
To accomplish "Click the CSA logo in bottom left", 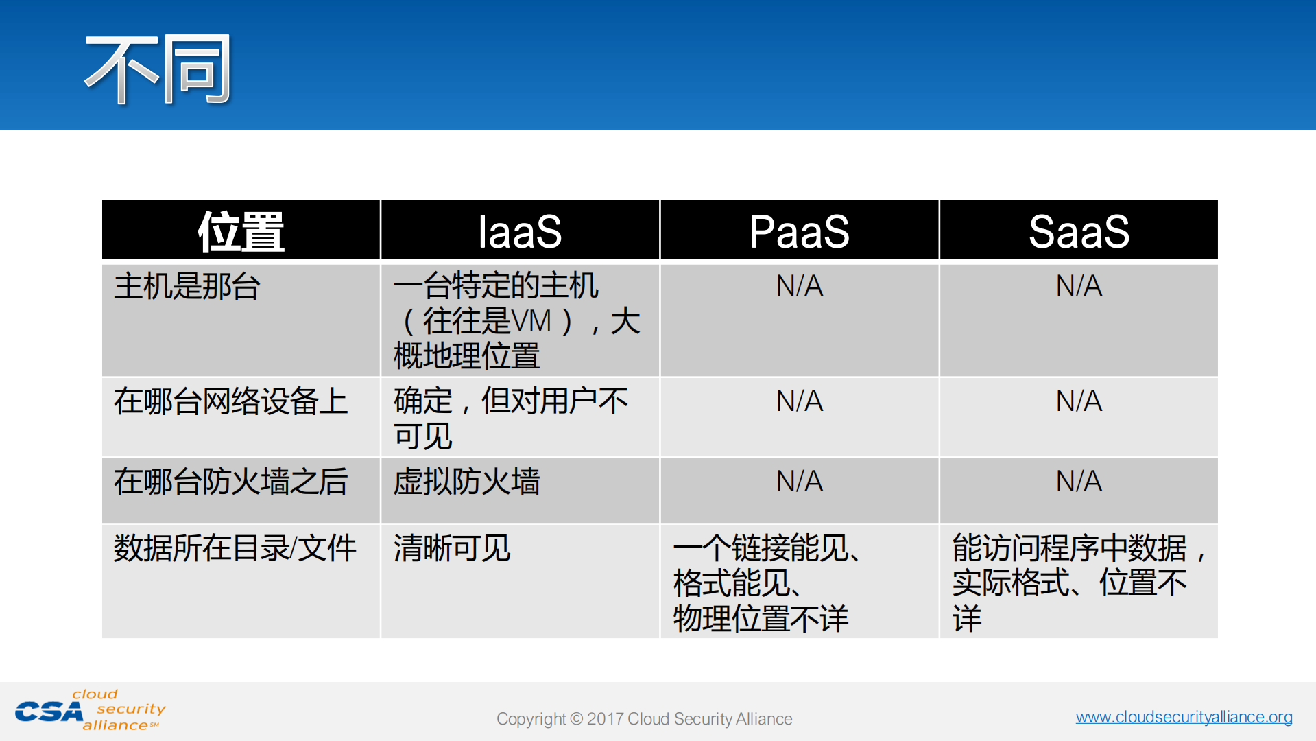I will (x=89, y=707).
